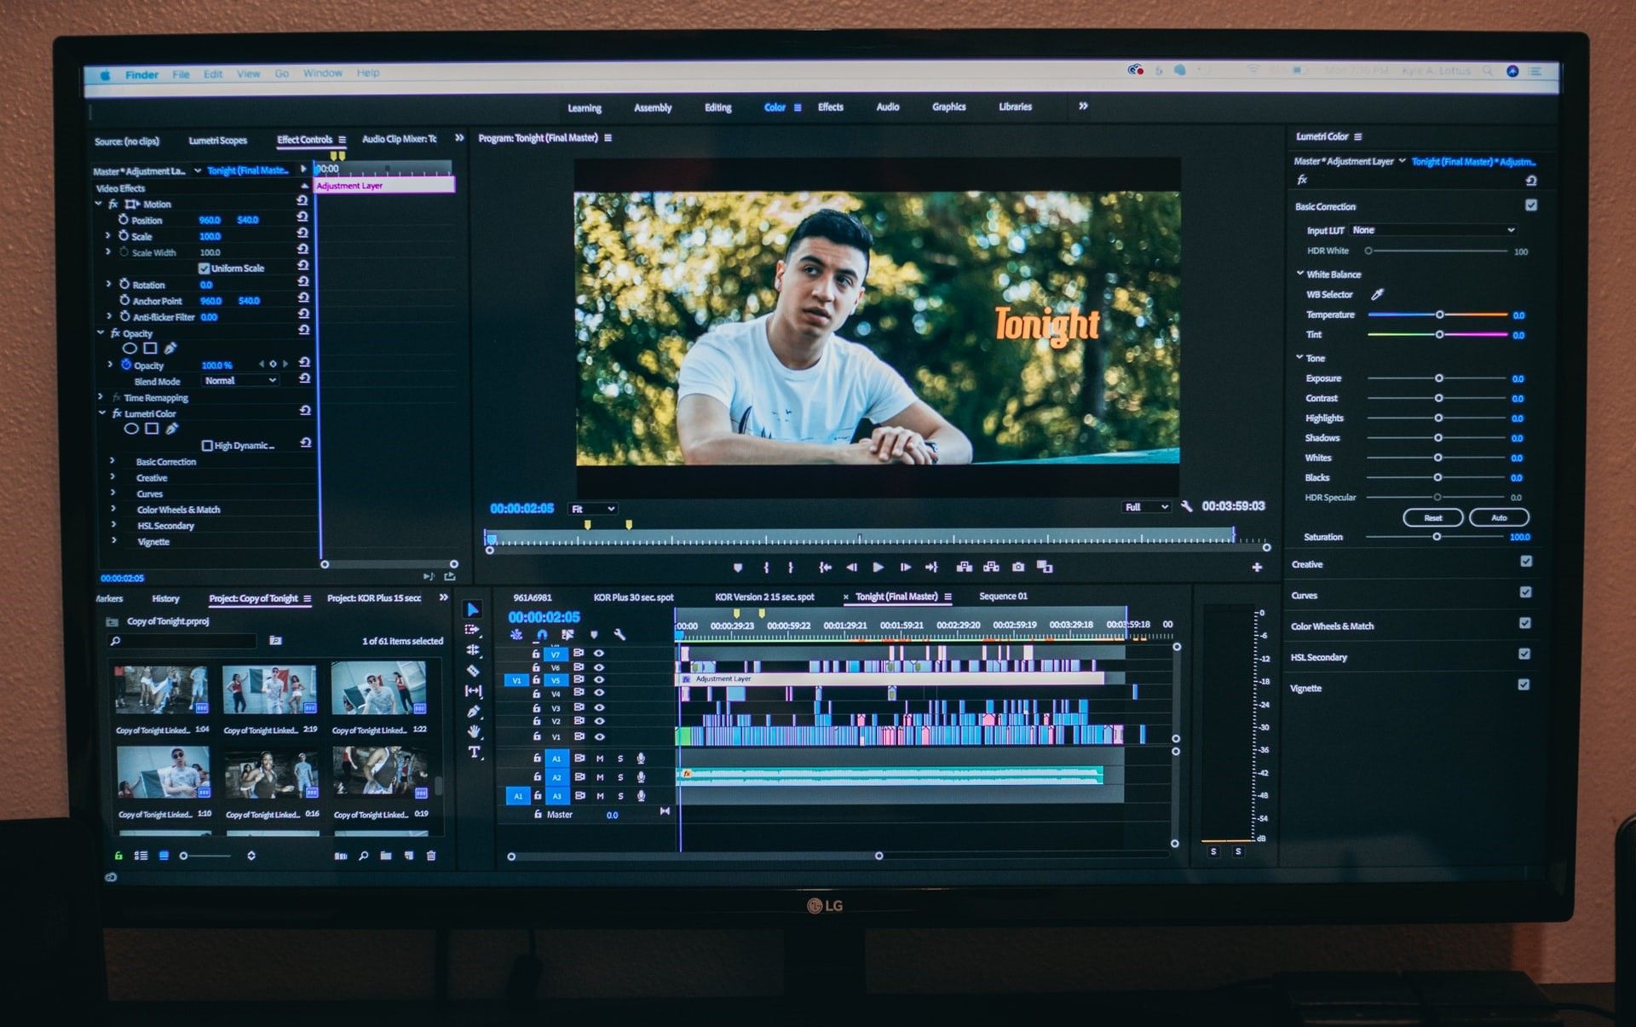Click the Reset tone button

[1433, 517]
